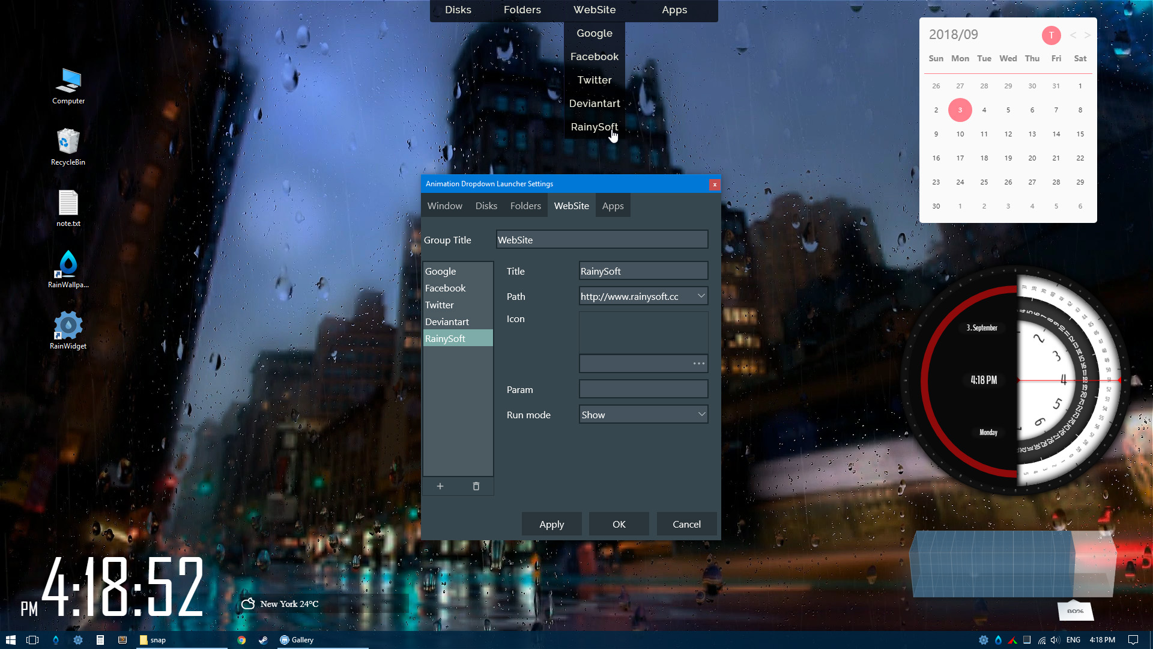Delete RainySoft entry using the trash icon

coord(476,486)
